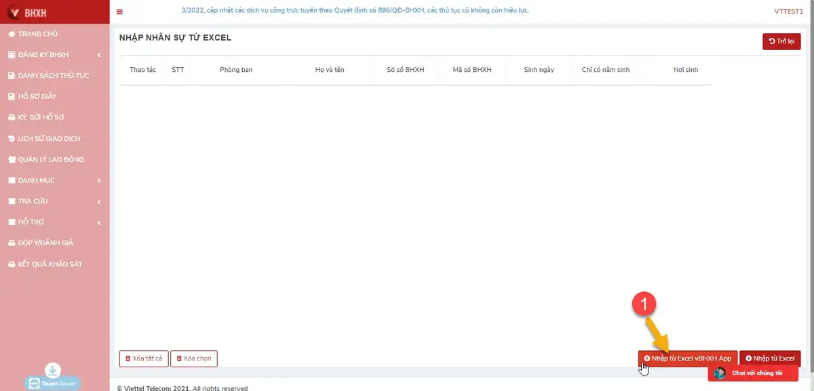Expand the ĐĂNG KÝ BHXH chevron arrow

(100, 55)
